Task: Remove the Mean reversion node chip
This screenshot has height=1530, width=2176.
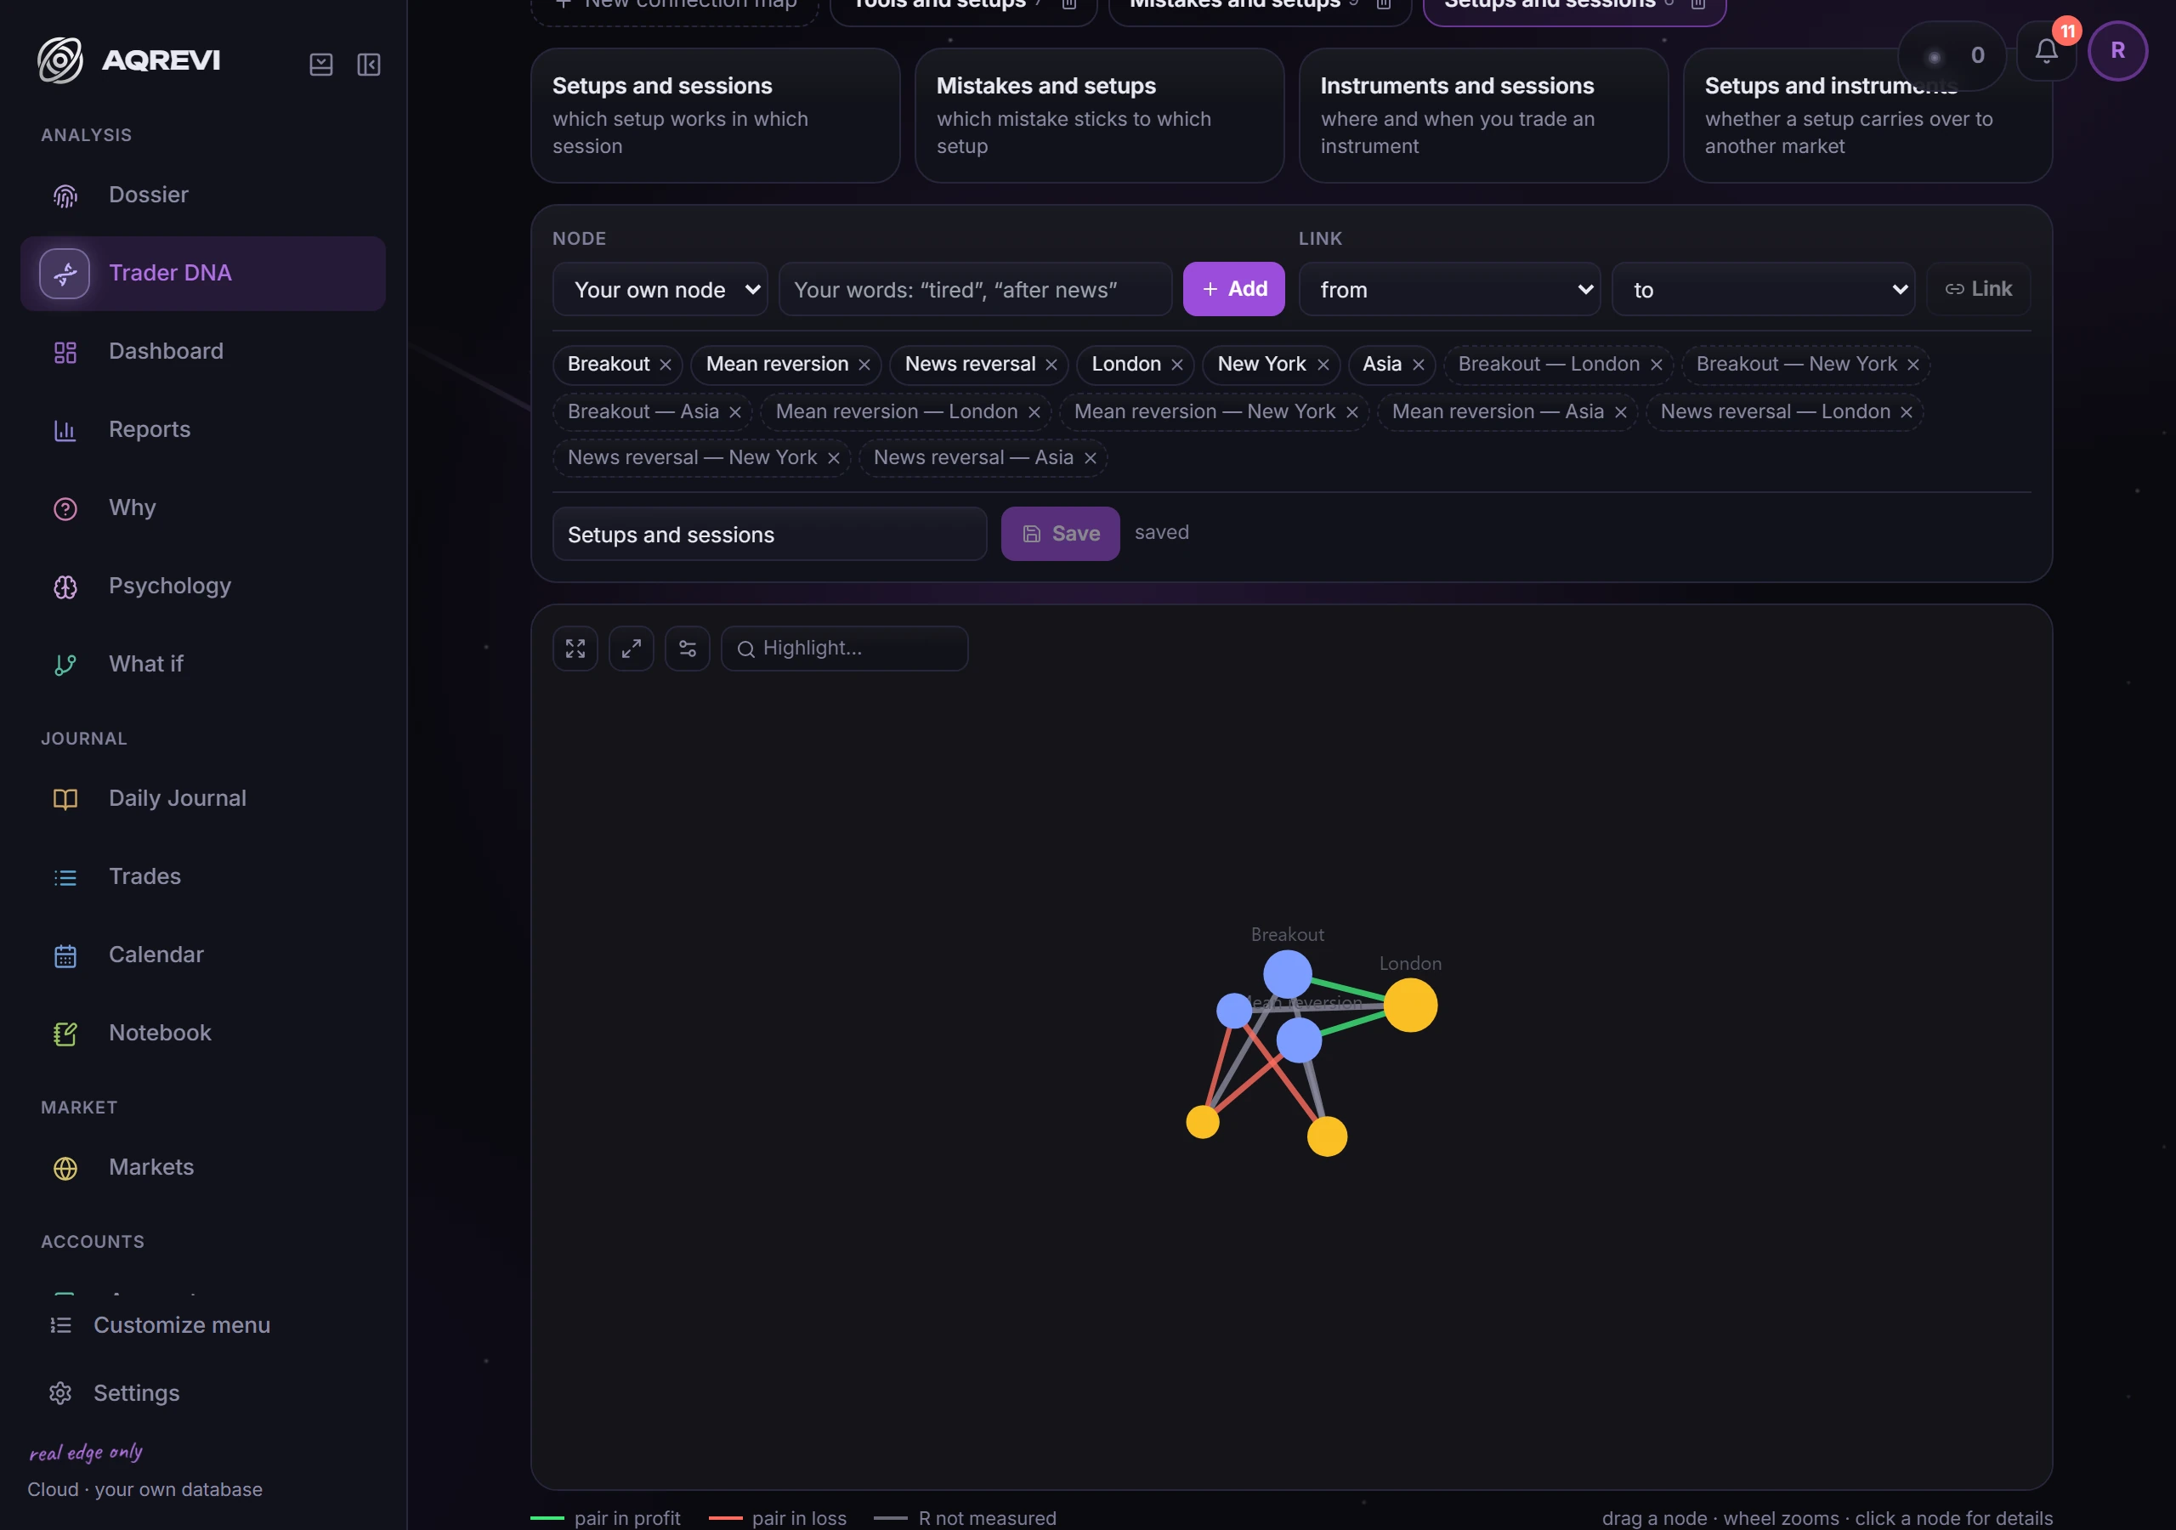Action: pyautogui.click(x=864, y=365)
